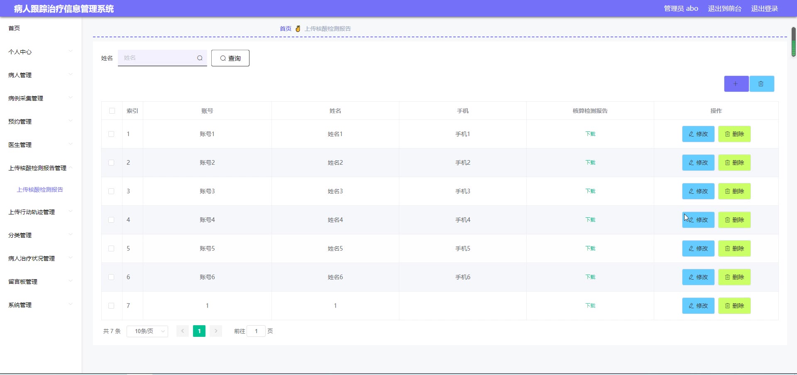Expand the 系统管理 sidebar menu
797x375 pixels.
pos(41,305)
